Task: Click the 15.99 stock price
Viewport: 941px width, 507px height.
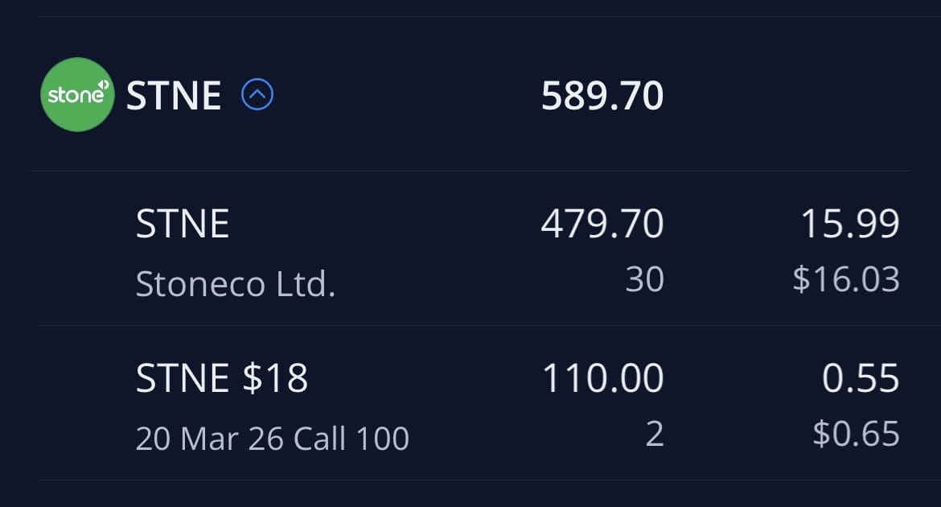Action: coord(849,224)
